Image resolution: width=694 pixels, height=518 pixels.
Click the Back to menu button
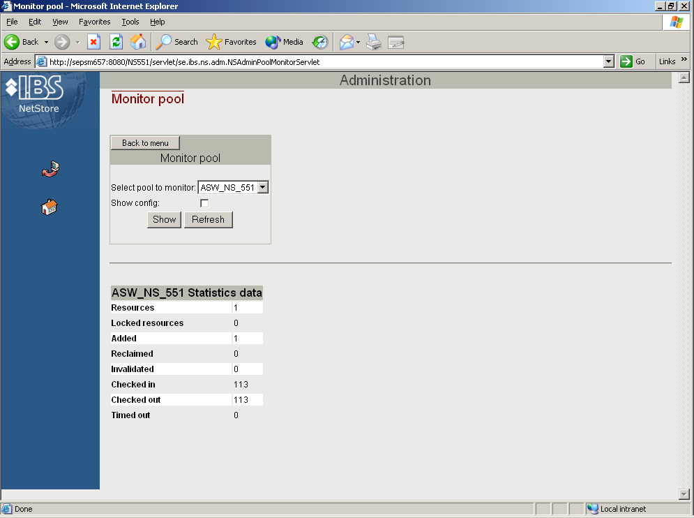[x=145, y=143]
